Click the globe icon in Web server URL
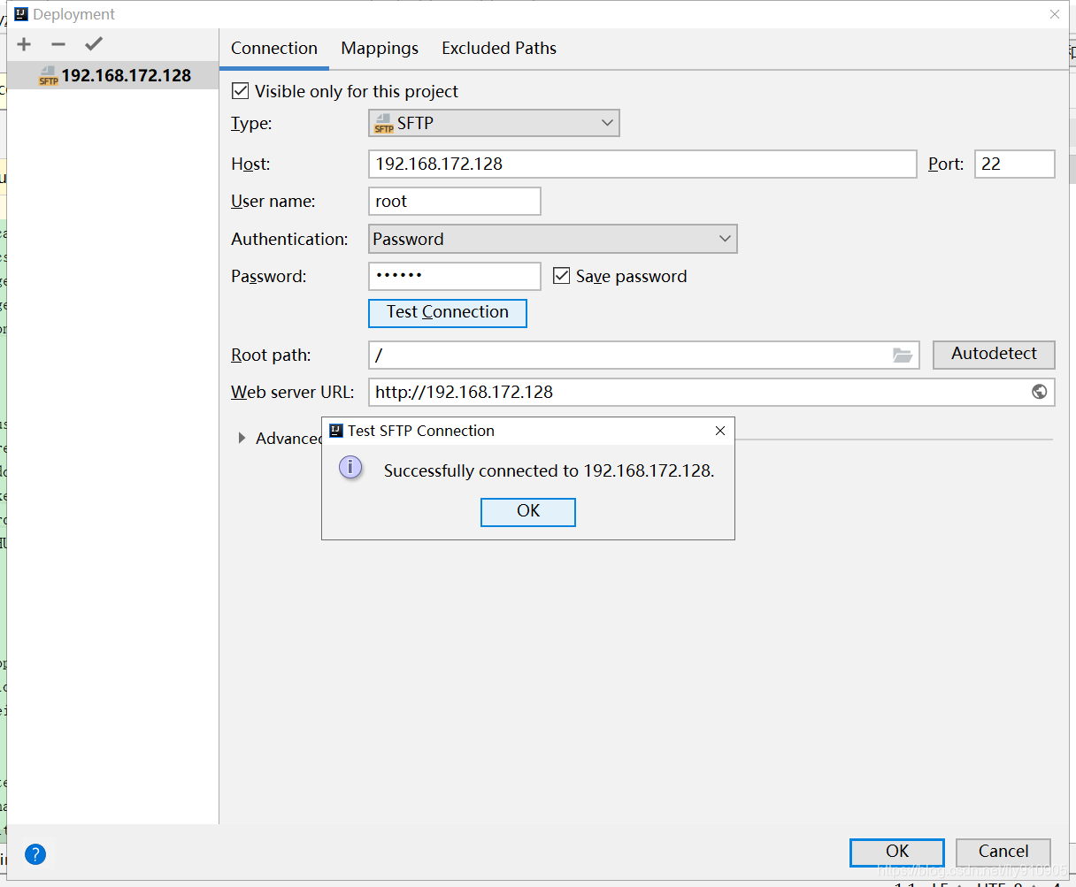 pos(1040,392)
